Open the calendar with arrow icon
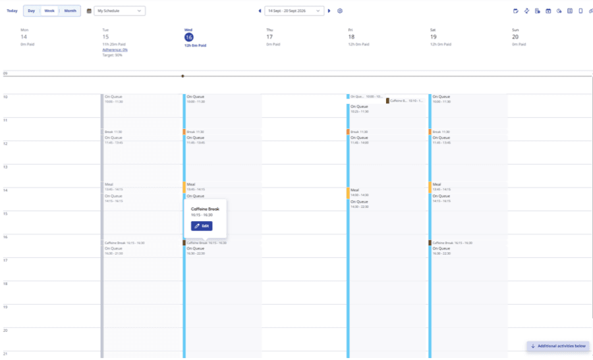593x360 pixels. tap(548, 11)
